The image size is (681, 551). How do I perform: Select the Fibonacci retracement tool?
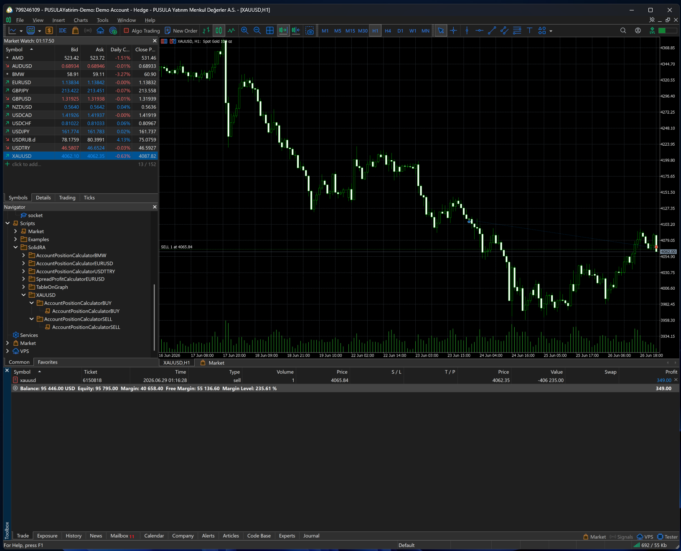click(517, 30)
